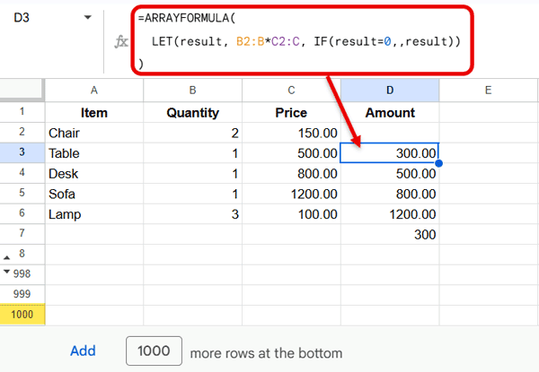Viewport: 539px width, 372px height.
Task: Select column E header
Action: pos(488,91)
